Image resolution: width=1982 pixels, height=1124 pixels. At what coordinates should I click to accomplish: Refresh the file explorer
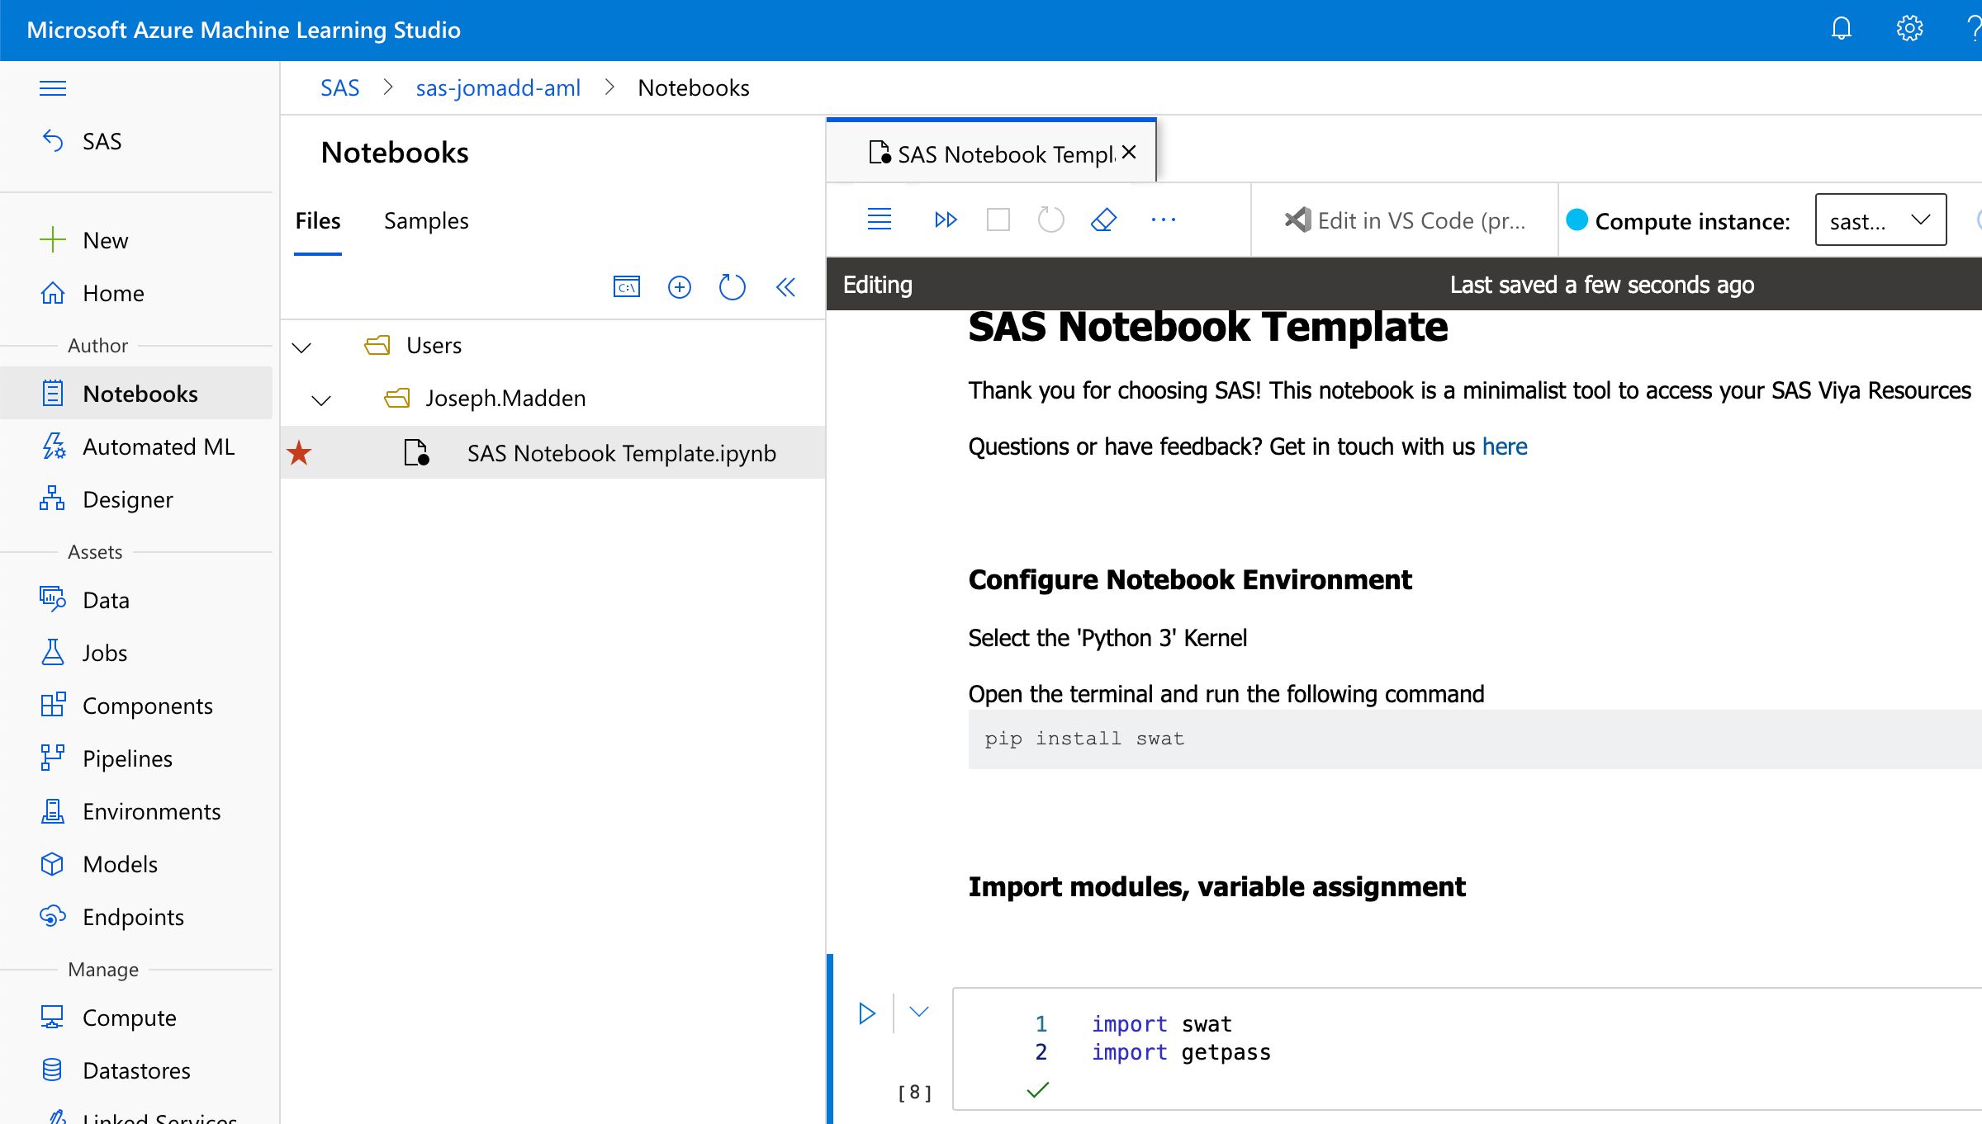click(732, 286)
